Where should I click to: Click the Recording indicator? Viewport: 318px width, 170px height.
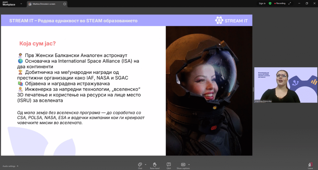(280, 3)
